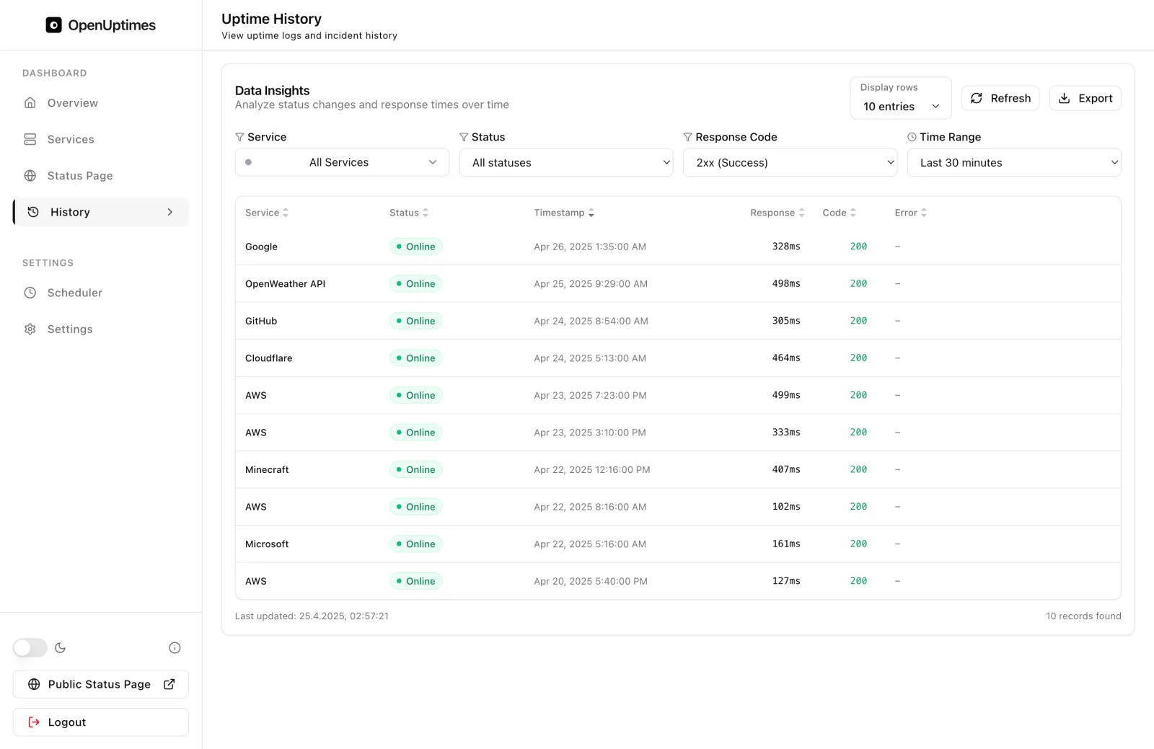1154x749 pixels.
Task: Sort by Response column arrows
Action: (x=801, y=213)
